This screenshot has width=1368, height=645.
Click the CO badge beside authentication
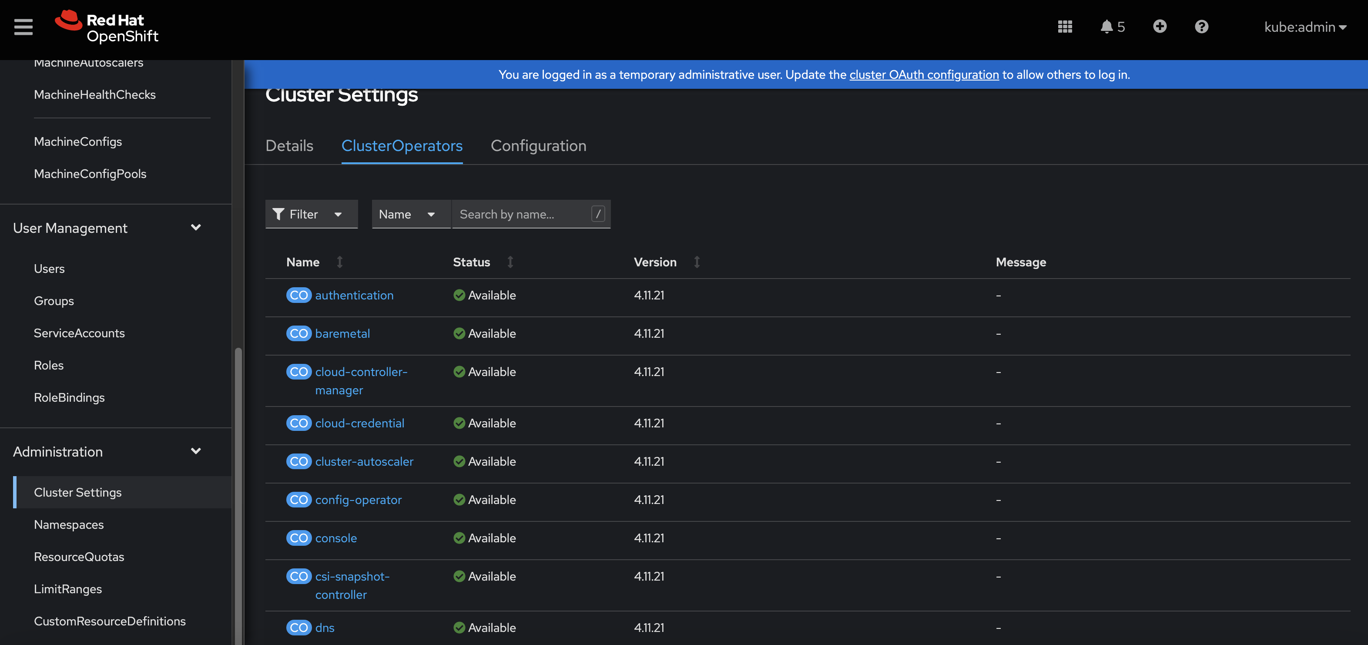point(299,296)
